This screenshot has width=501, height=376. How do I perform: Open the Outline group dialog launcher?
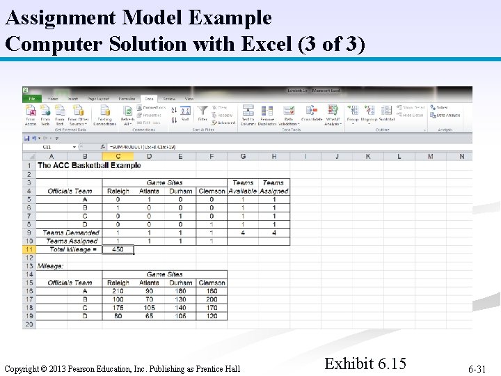pyautogui.click(x=425, y=130)
